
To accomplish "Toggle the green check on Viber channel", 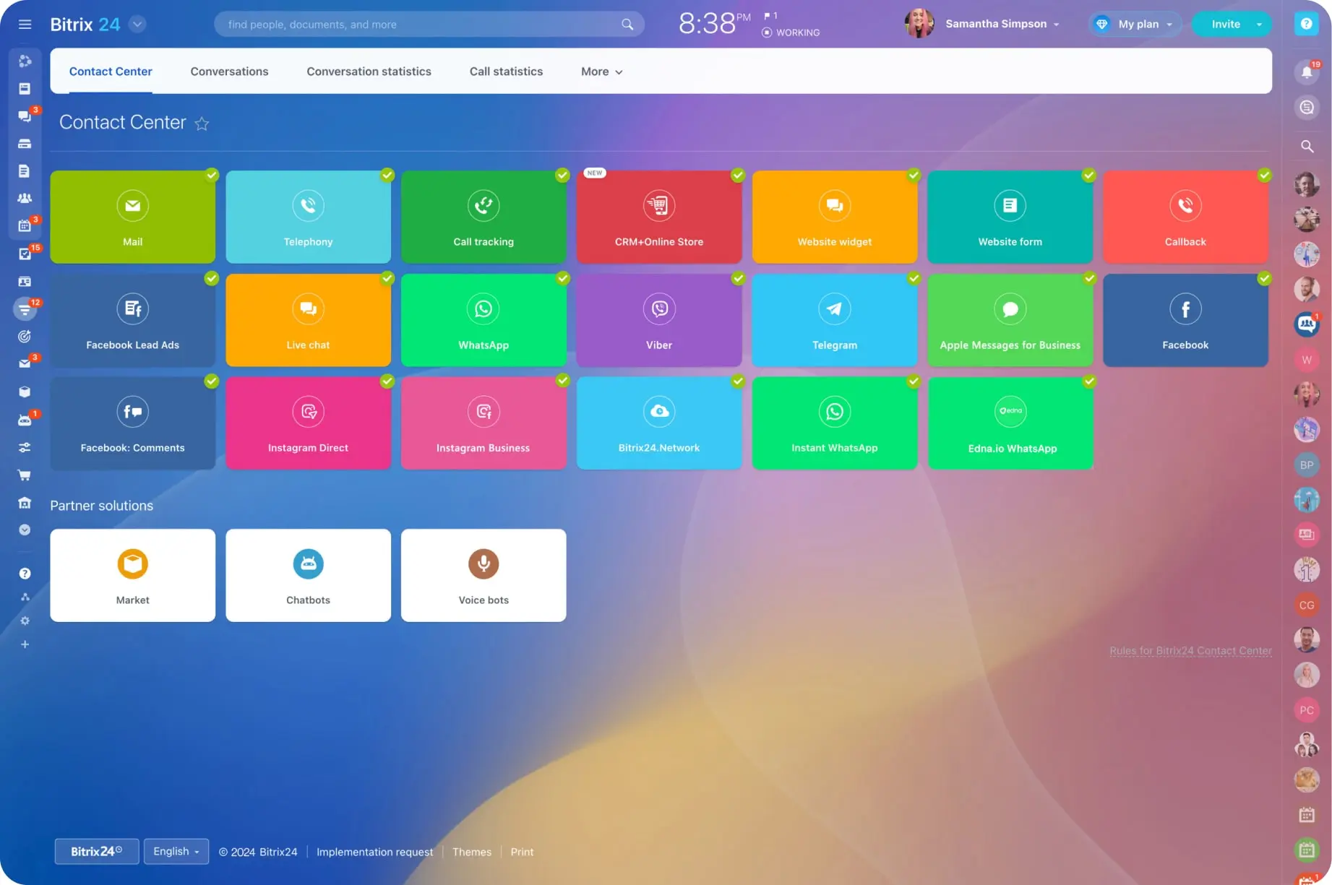I will [738, 278].
